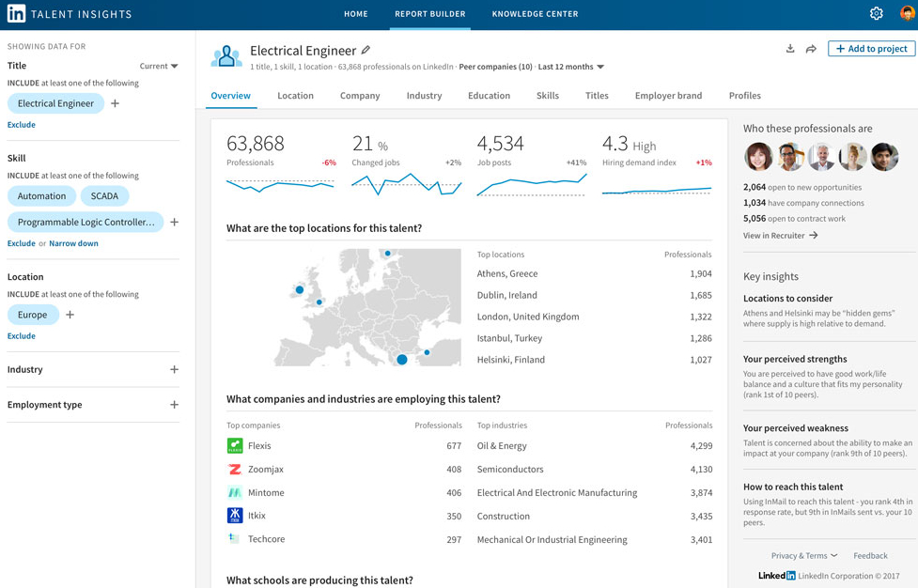The width and height of the screenshot is (918, 588).
Task: Click the Europe location chip
Action: coord(33,315)
